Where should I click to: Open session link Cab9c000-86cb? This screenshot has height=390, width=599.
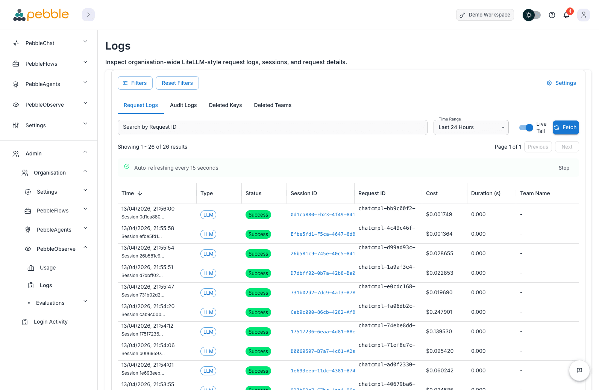tap(323, 312)
